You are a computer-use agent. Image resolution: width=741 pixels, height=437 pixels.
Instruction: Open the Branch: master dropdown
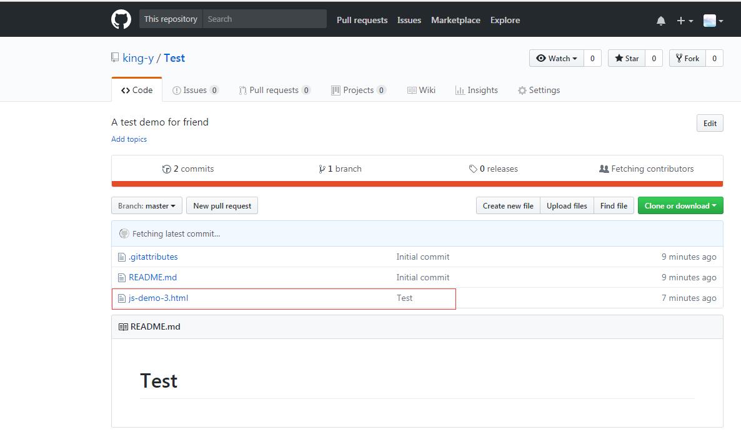pos(147,206)
